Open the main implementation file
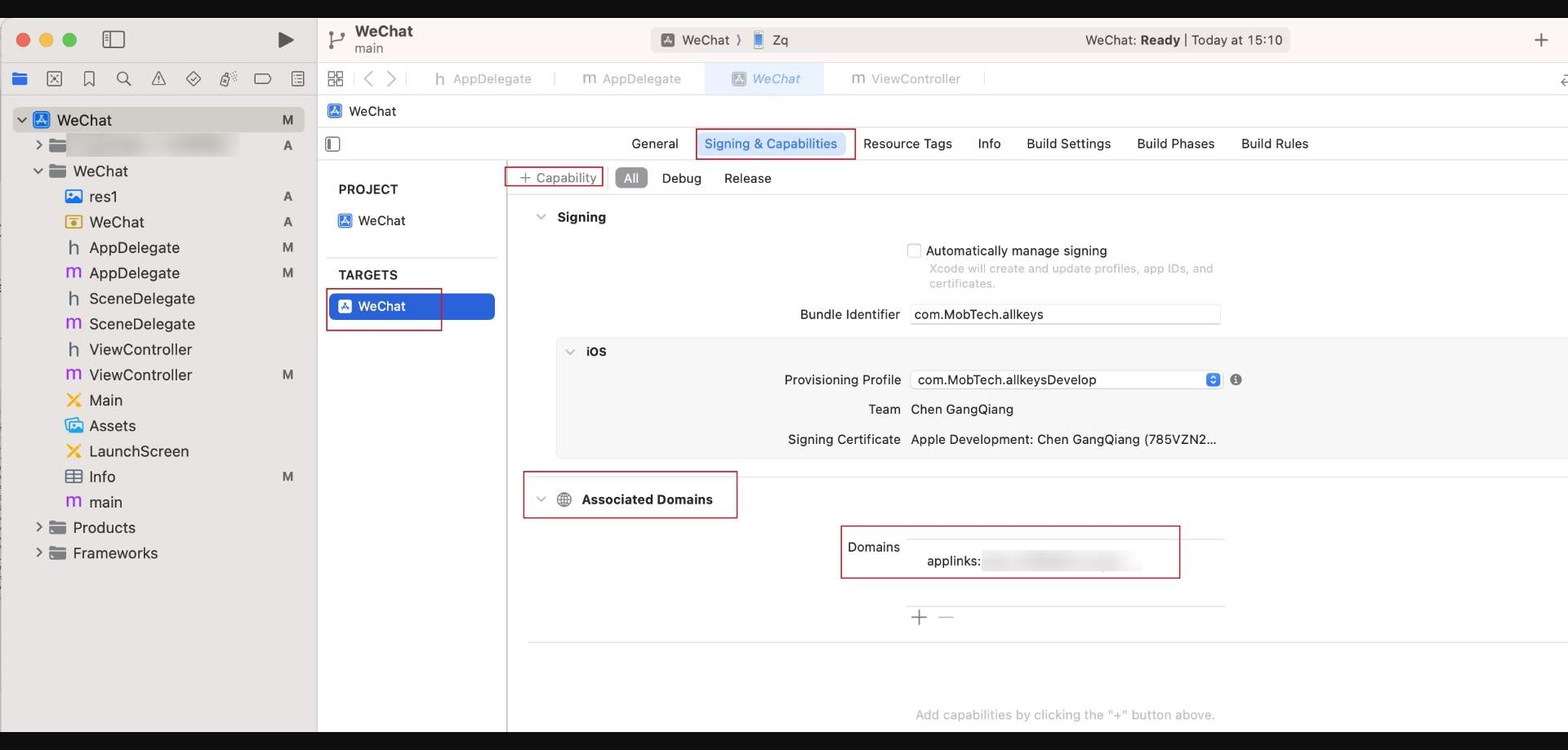1568x750 pixels. pos(105,502)
